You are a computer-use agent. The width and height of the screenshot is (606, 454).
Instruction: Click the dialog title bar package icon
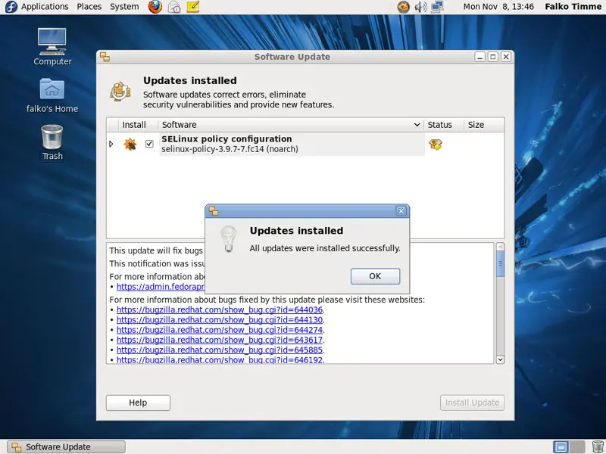tap(214, 211)
